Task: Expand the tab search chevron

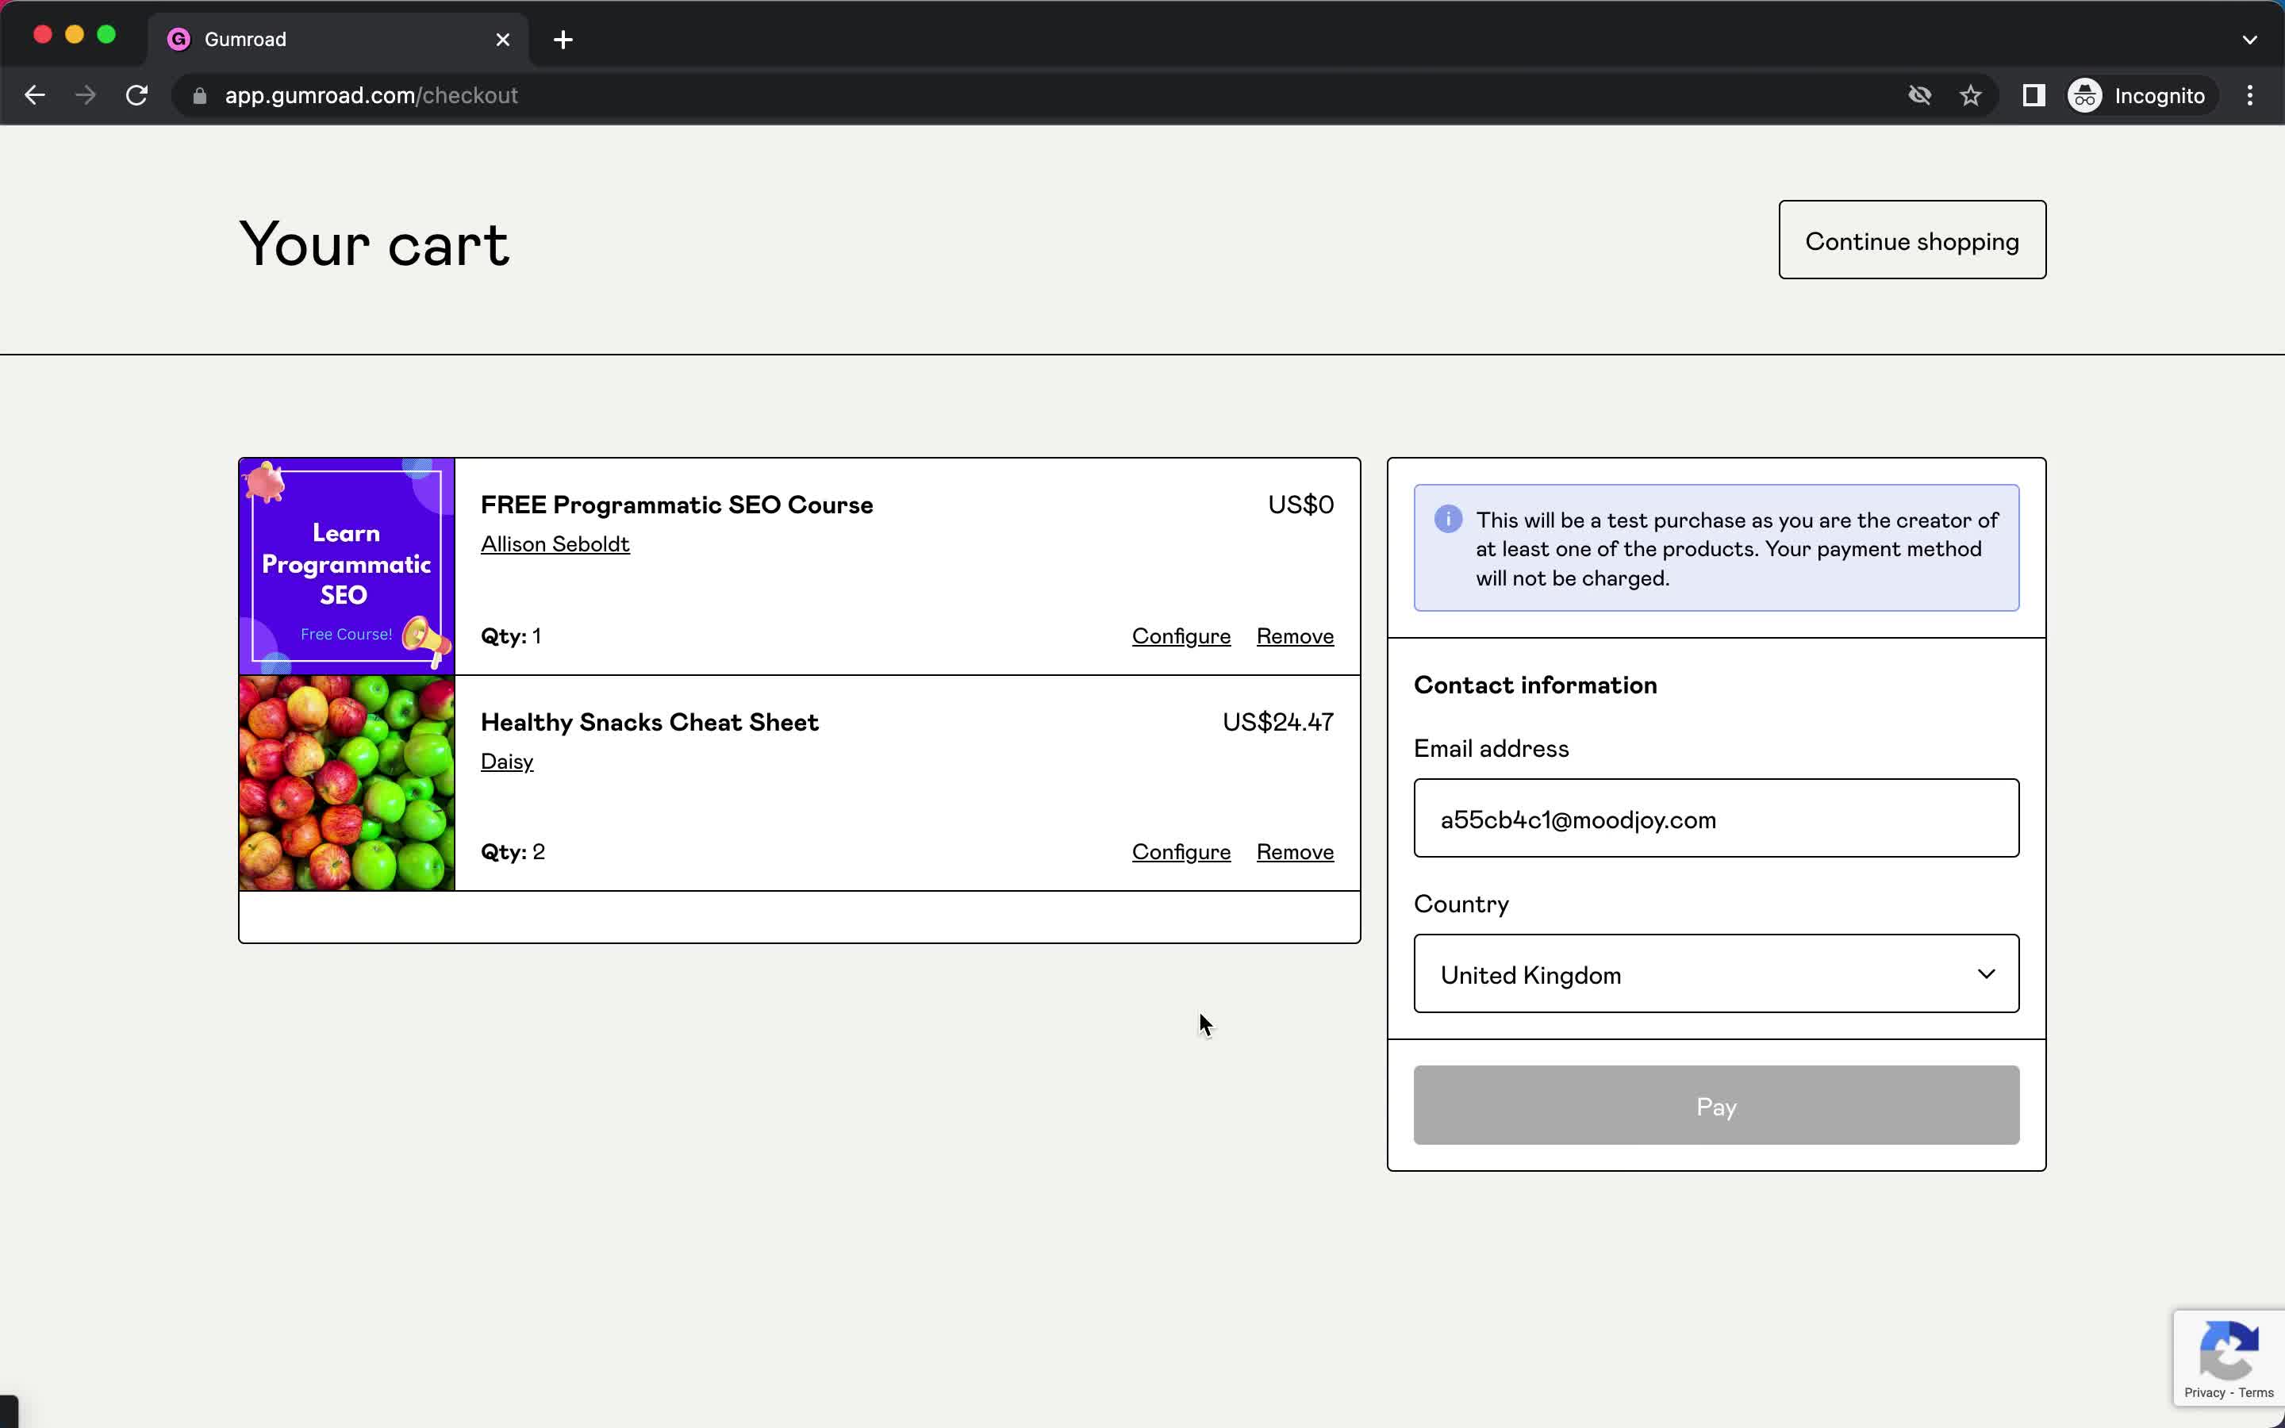Action: pos(2250,40)
